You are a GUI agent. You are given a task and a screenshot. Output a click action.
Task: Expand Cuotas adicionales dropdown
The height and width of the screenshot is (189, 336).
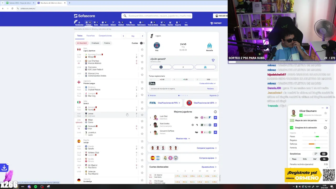click(207, 83)
